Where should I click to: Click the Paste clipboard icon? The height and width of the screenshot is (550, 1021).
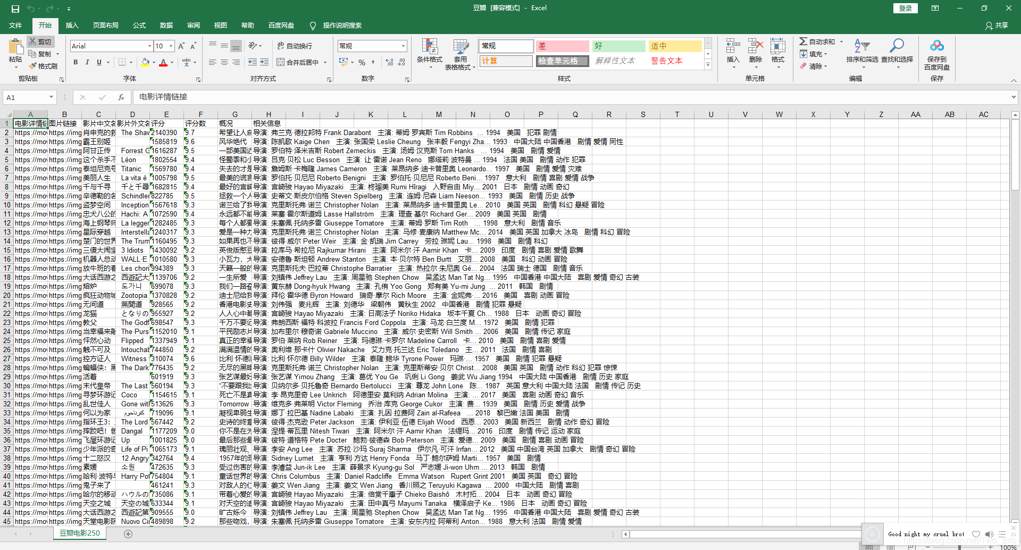[15, 47]
